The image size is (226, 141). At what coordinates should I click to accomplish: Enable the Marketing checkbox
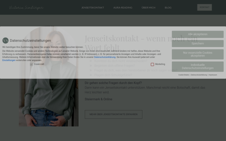152,64
